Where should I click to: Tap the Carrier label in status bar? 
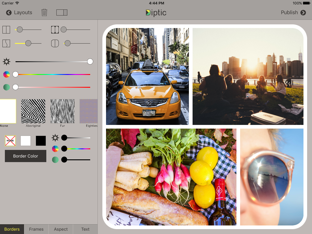coord(8,3)
